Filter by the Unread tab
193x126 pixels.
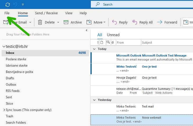113,35
